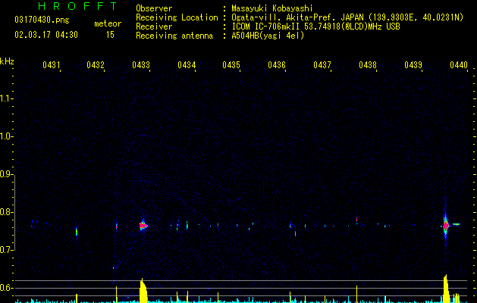
Task: Click the 0.9 kHz frequency label
Action: tap(5, 174)
